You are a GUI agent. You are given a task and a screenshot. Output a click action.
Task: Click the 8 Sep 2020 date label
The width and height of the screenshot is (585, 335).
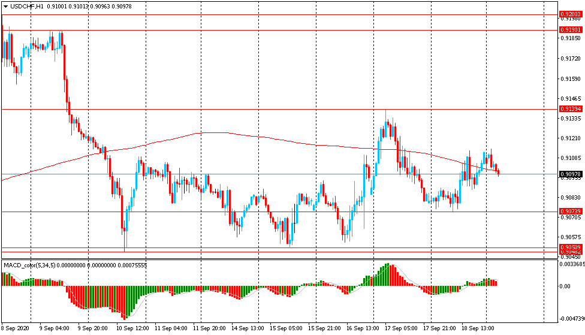pos(16,328)
